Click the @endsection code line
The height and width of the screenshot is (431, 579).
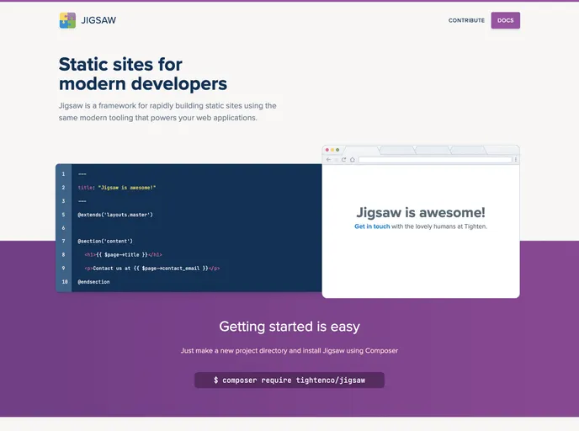(x=93, y=282)
